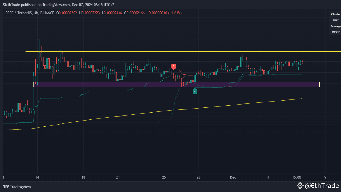Click the Dec label on the time axis
This screenshot has width=341, height=192.
click(x=233, y=177)
